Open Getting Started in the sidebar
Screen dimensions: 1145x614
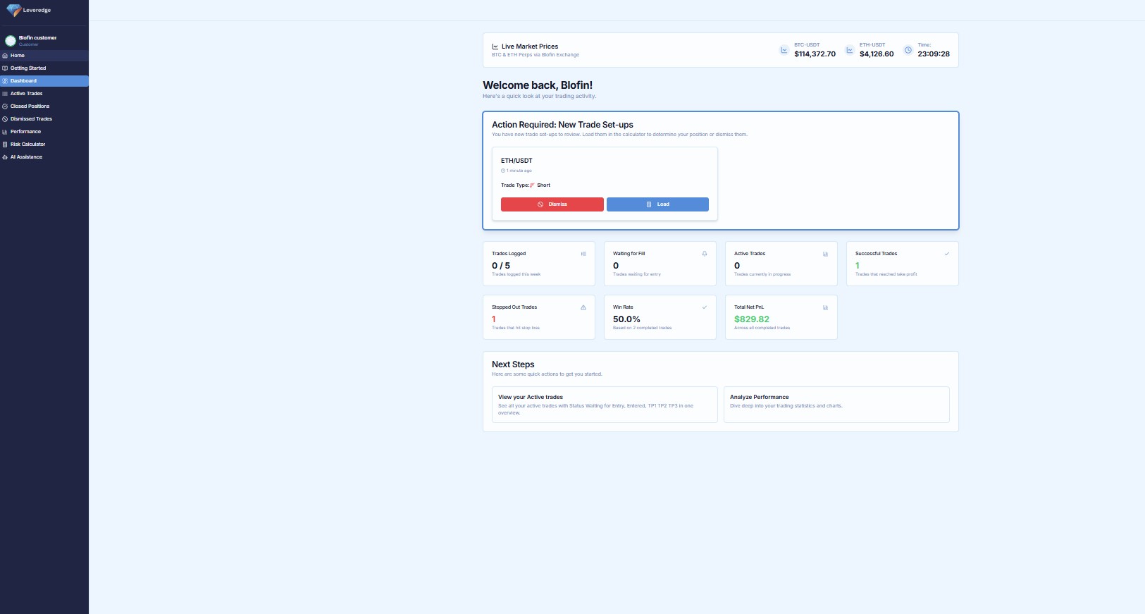tap(44, 68)
